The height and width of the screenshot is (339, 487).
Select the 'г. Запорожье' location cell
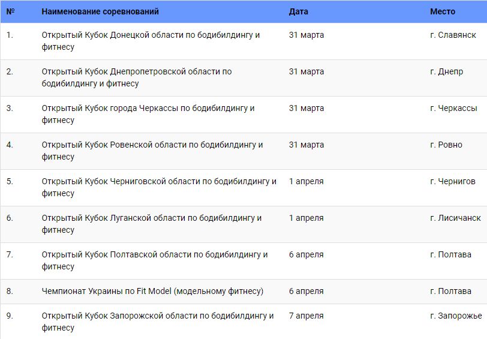[456, 316]
